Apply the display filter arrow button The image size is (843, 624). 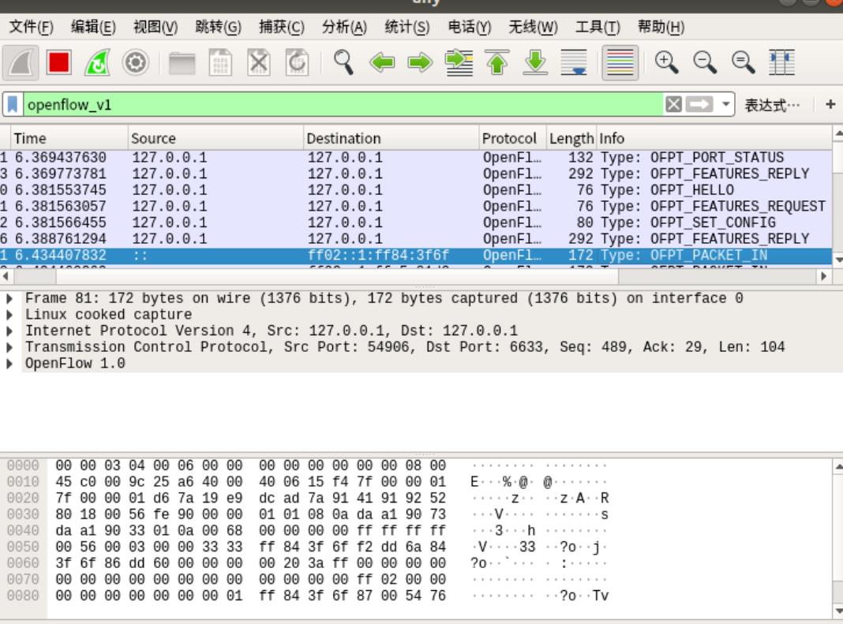point(699,104)
